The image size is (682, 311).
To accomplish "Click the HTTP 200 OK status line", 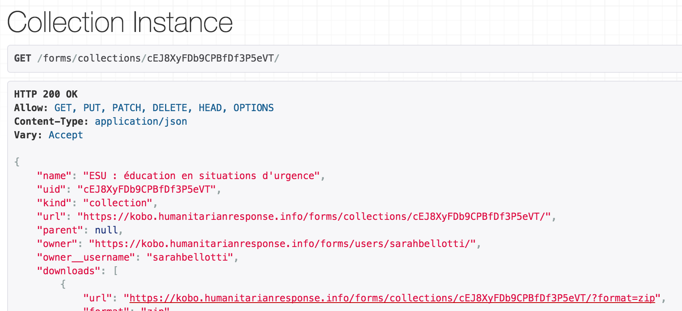I will pyautogui.click(x=46, y=94).
